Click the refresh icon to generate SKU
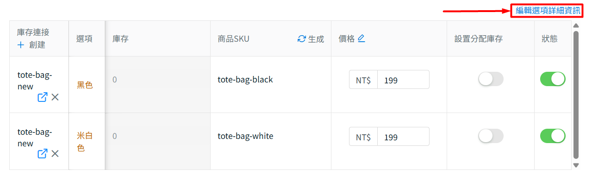Image resolution: width=592 pixels, height=188 pixels. point(302,39)
